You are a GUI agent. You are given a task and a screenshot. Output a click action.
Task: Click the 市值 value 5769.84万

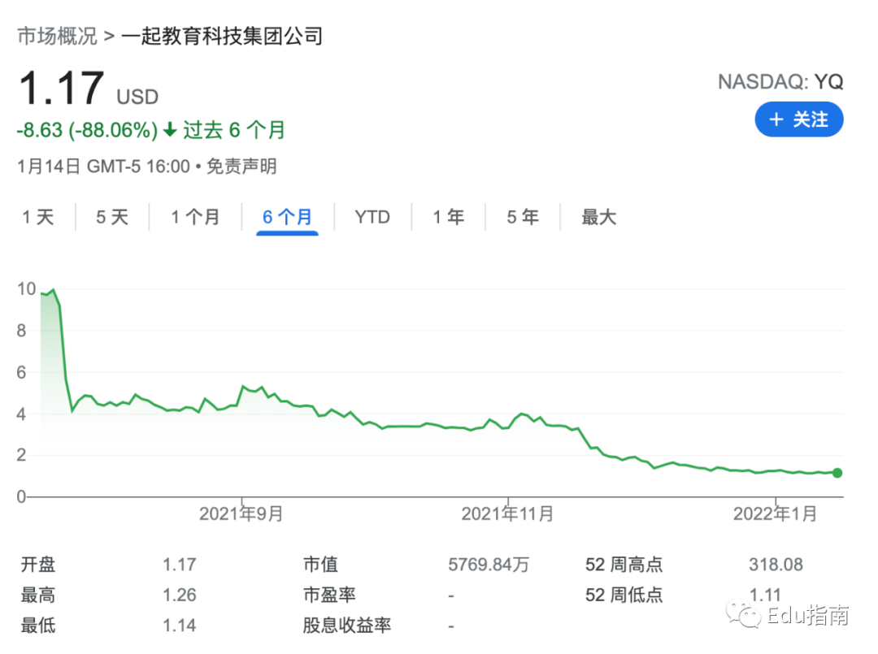(489, 565)
